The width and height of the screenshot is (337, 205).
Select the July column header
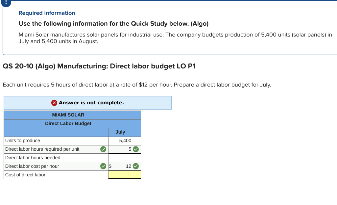click(x=120, y=132)
